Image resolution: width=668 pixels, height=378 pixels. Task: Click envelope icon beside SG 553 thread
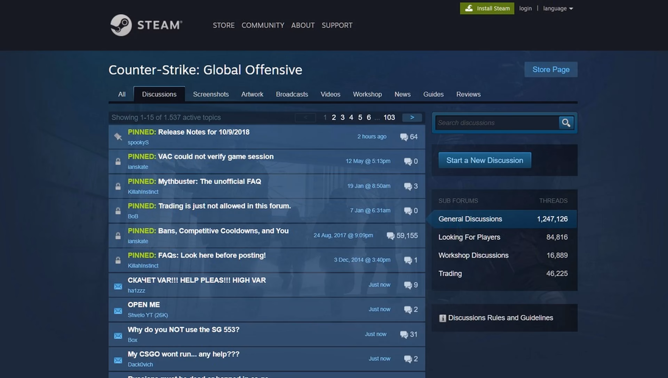118,336
